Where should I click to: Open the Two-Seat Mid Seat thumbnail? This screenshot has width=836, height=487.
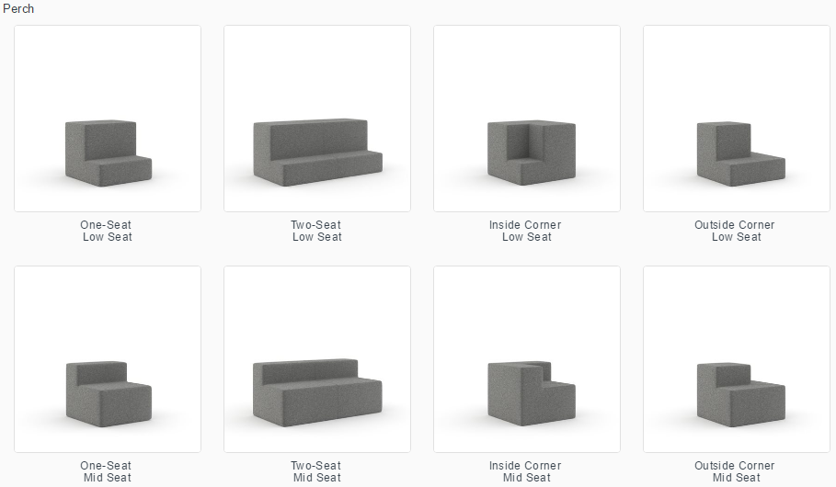tap(317, 359)
